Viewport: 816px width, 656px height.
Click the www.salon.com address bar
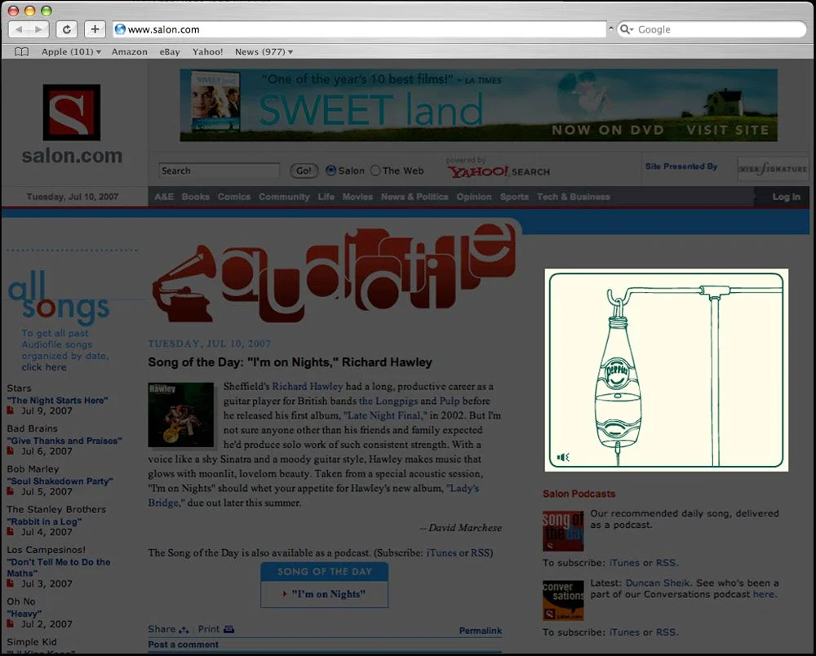(x=360, y=29)
